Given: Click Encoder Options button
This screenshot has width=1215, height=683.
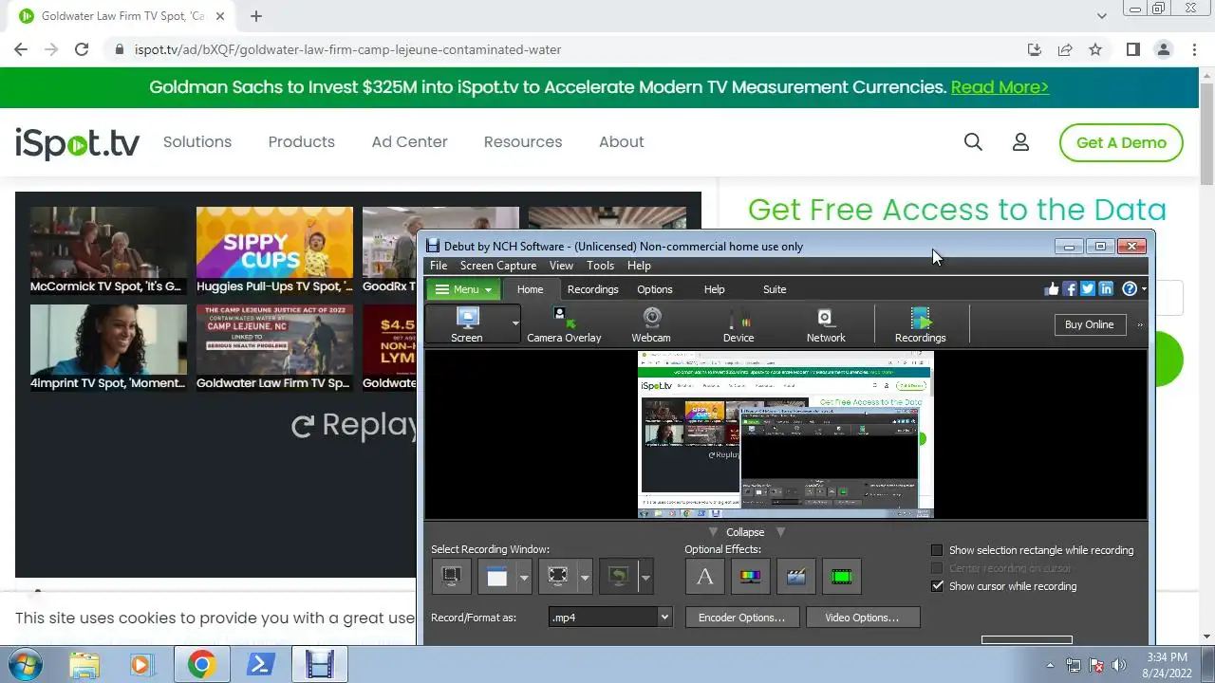Looking at the screenshot, I should [x=741, y=618].
